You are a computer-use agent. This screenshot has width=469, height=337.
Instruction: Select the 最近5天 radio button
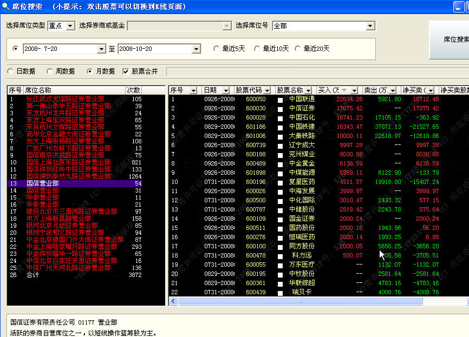pyautogui.click(x=217, y=49)
